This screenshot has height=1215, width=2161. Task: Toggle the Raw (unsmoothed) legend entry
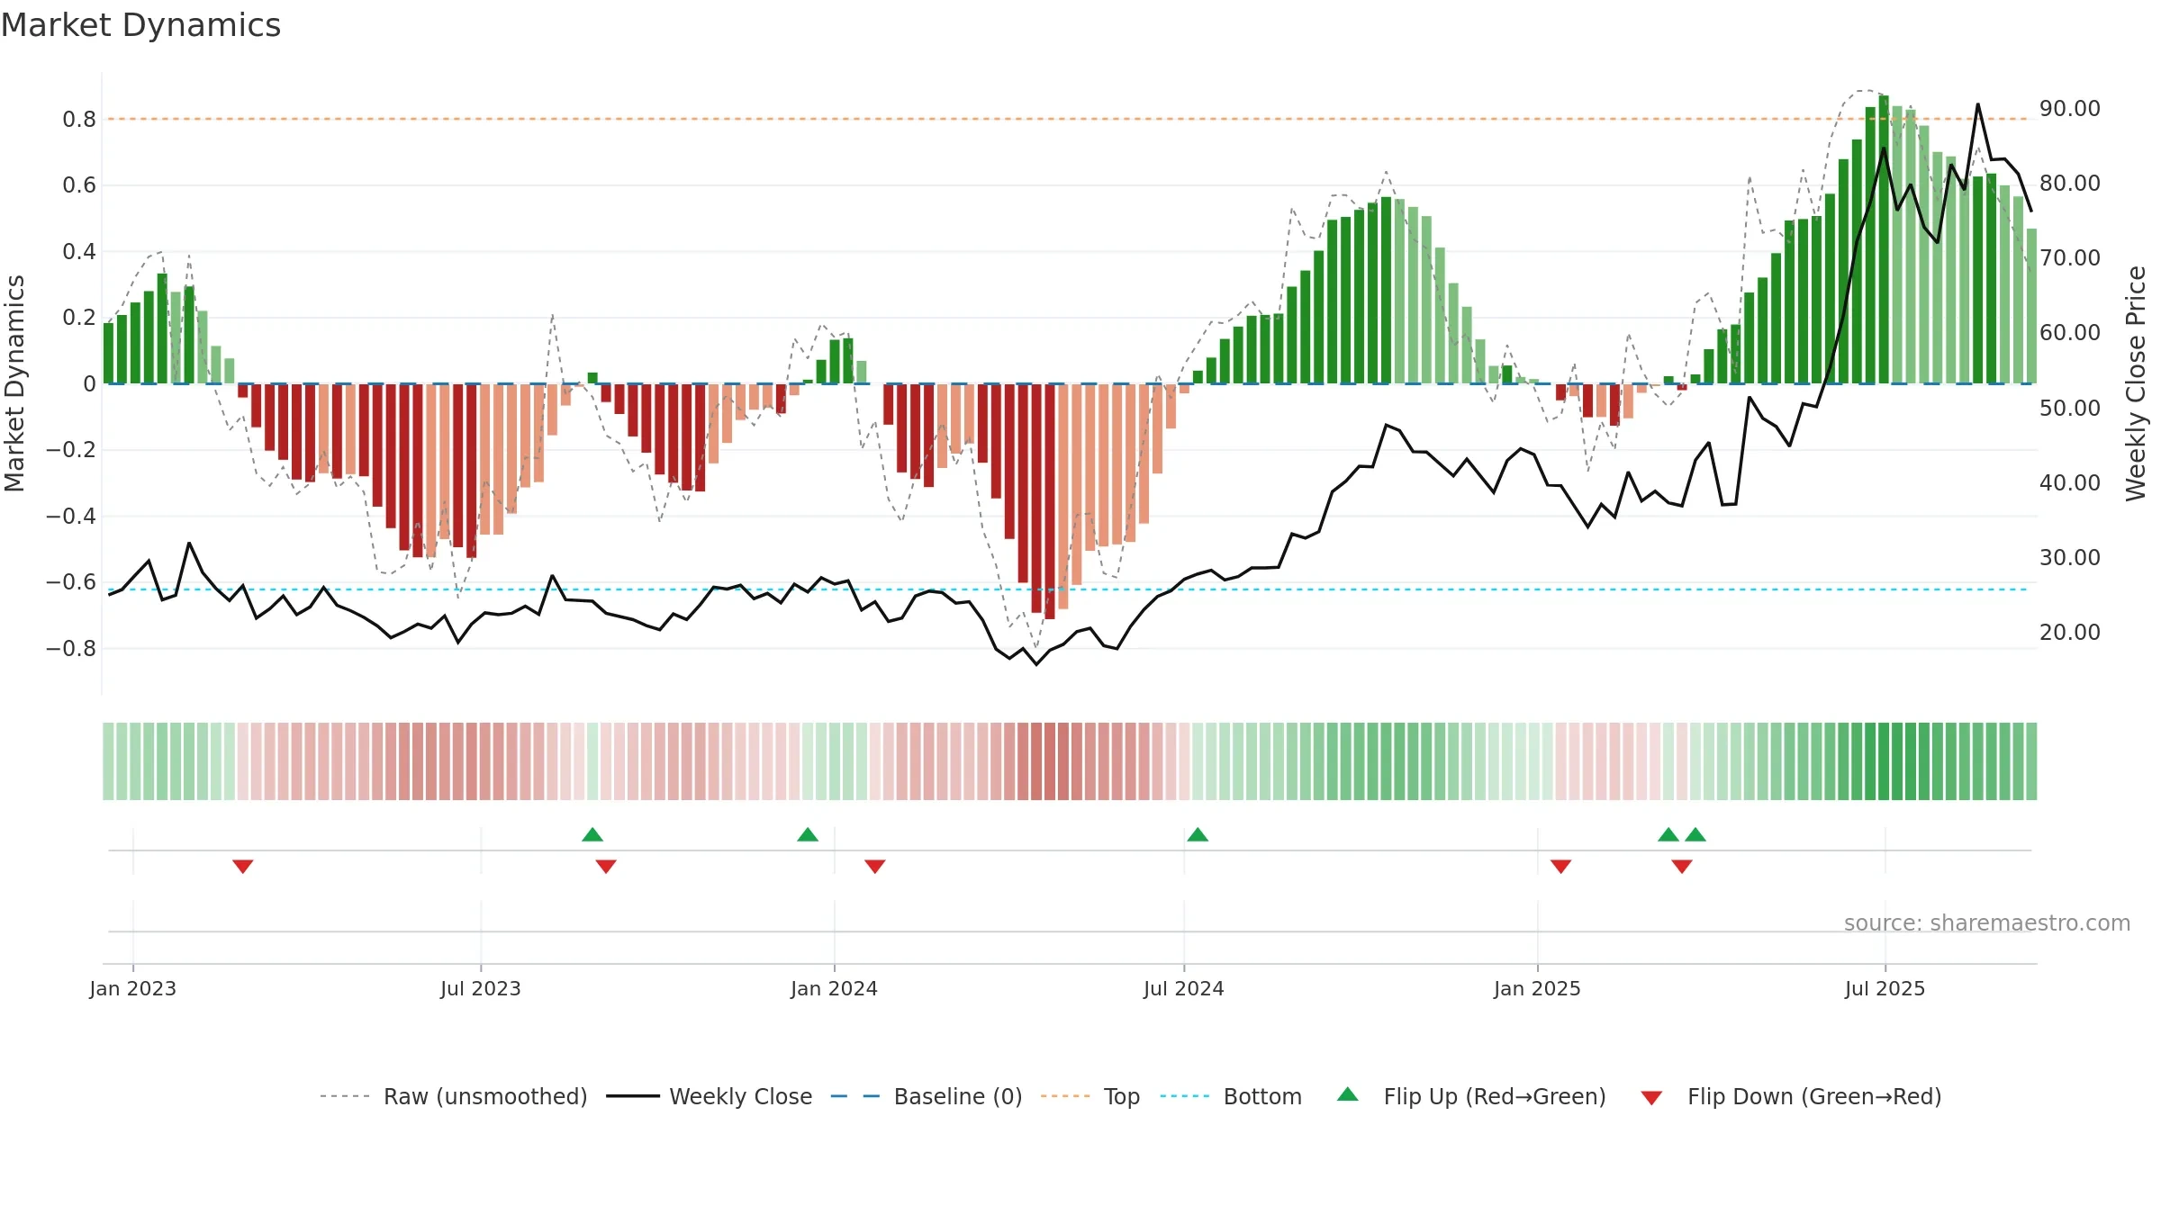tap(454, 1096)
